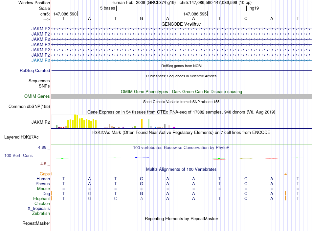
Task: Click the red PhyloP bar under second-last base
Action: coord(272,159)
